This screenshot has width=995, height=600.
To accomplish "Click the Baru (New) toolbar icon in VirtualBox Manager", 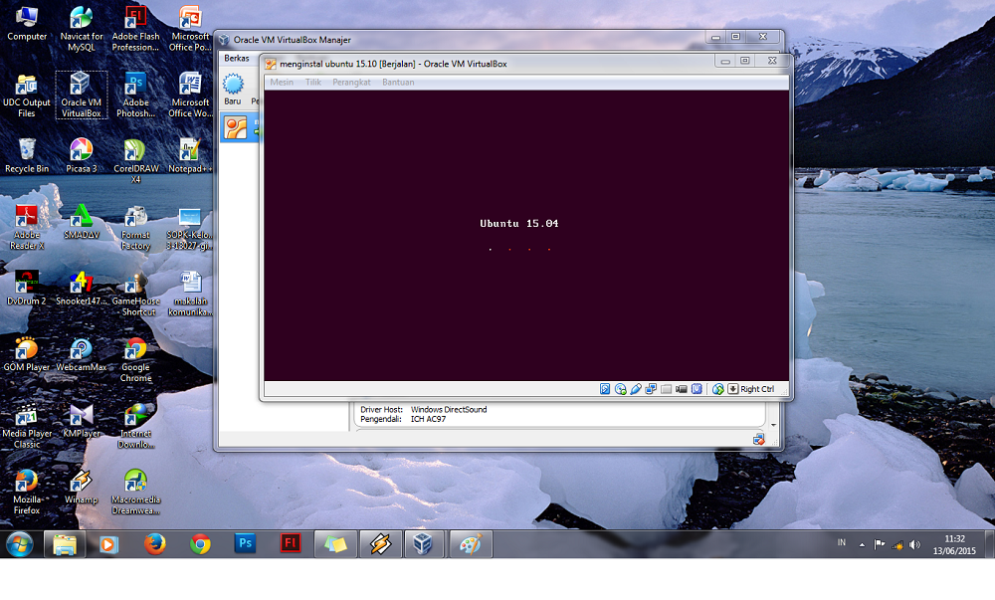I will pos(233,89).
